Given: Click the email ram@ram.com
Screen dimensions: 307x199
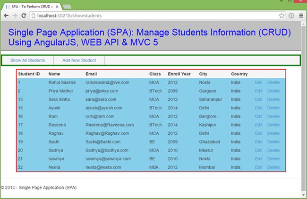Looking at the screenshot, I should pyautogui.click(x=100, y=116).
